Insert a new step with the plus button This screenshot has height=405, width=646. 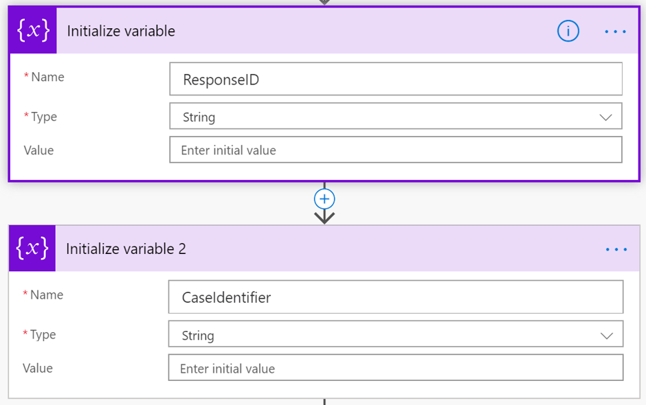point(324,199)
